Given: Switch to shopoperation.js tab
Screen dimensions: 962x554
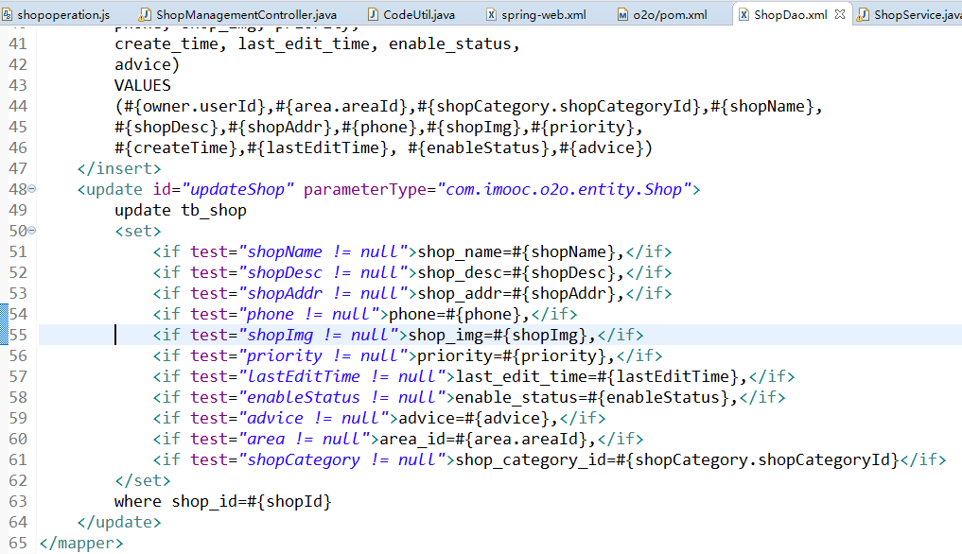Looking at the screenshot, I should (x=57, y=14).
